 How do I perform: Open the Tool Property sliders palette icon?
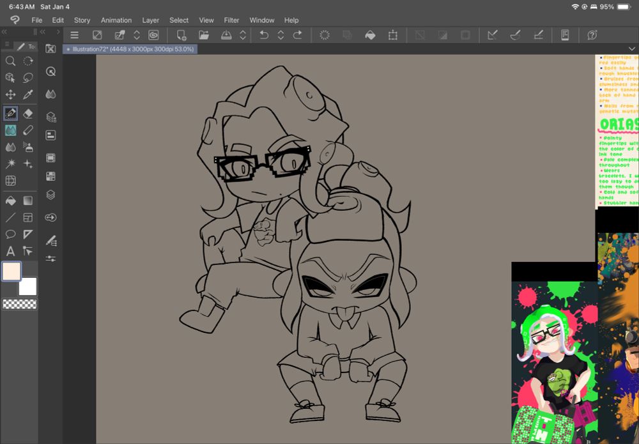(50, 259)
